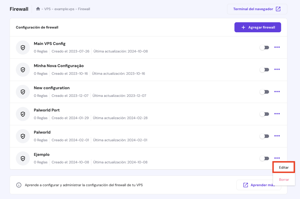Click the Agregar firewall button
This screenshot has width=300, height=199.
(258, 27)
